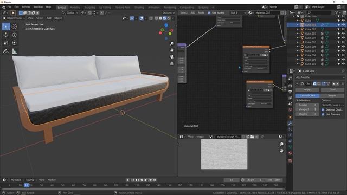Hide Cube.005 with eye icon
347x195 pixels.
click(343, 42)
